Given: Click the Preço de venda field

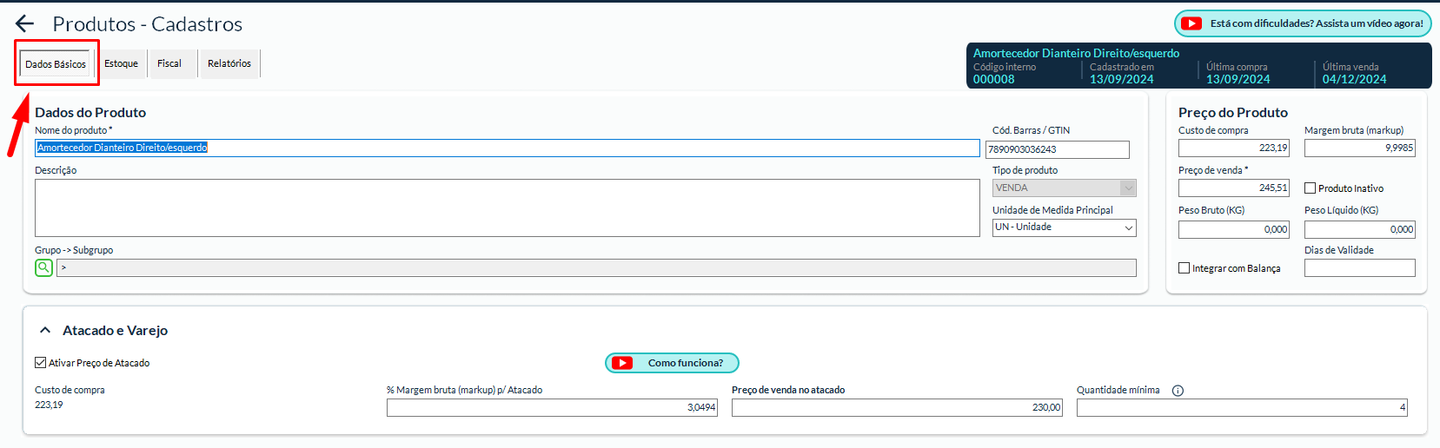Looking at the screenshot, I should (1233, 188).
